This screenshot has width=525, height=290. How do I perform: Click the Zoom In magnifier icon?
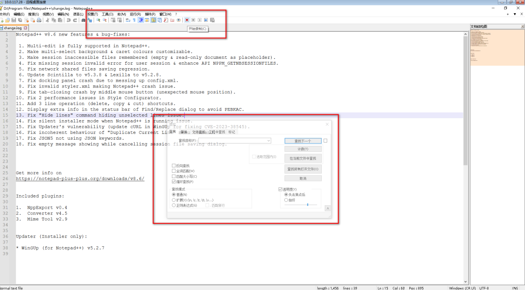[x=98, y=20]
